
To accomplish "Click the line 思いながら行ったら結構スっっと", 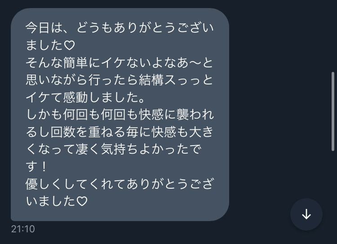I will (x=119, y=80).
